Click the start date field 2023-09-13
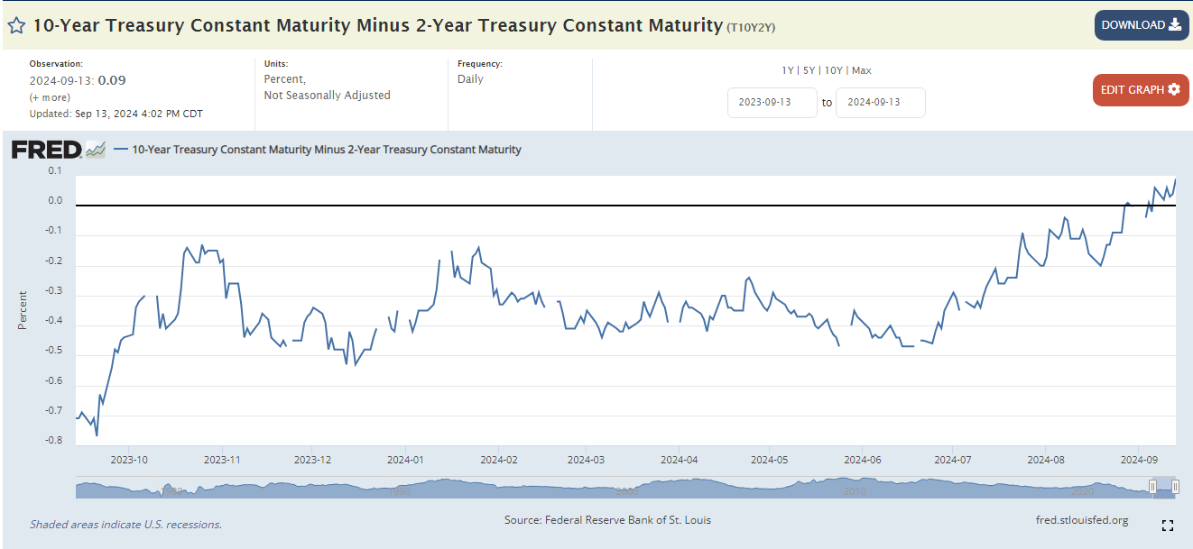This screenshot has height=549, width=1193. (772, 102)
